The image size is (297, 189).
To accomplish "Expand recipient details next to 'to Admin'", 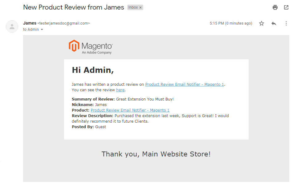I will (42, 30).
